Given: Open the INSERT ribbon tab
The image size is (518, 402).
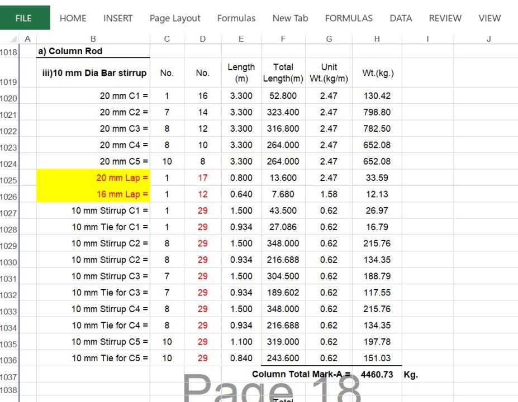Looking at the screenshot, I should [118, 18].
